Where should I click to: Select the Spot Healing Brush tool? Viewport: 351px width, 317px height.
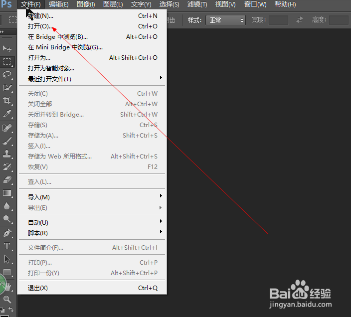click(x=7, y=128)
